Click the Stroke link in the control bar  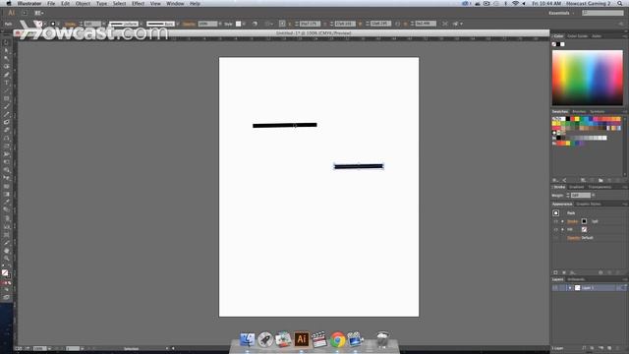point(70,24)
